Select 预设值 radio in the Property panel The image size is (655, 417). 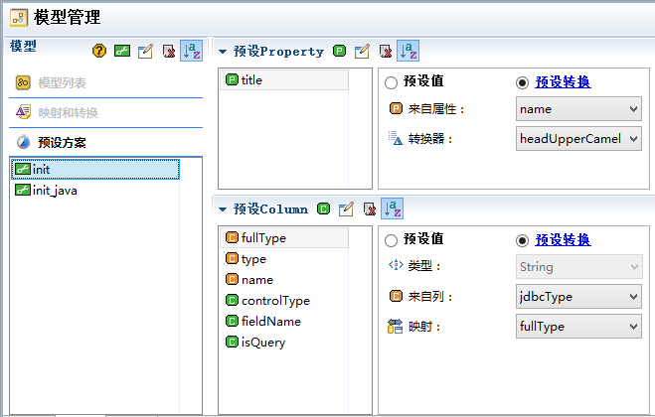(391, 82)
